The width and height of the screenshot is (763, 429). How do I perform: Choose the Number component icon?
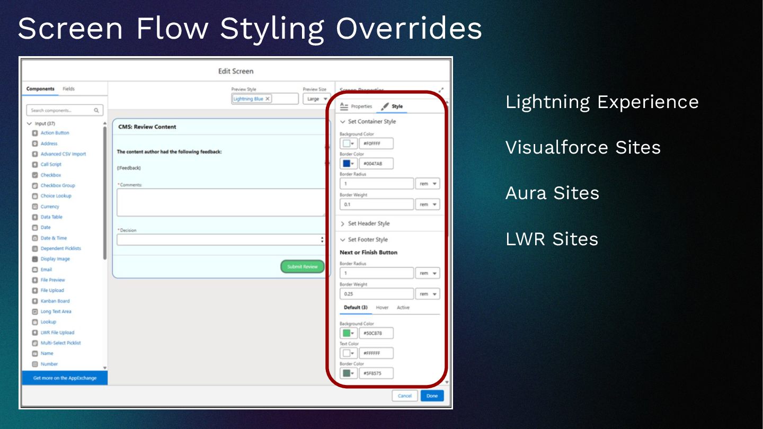pyautogui.click(x=35, y=364)
